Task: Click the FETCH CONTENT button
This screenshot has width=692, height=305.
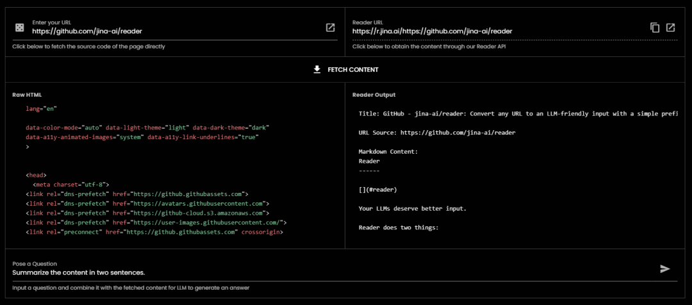Action: coord(345,70)
